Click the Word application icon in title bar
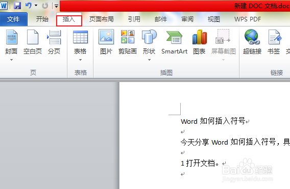290x189 pixels. [4, 6]
